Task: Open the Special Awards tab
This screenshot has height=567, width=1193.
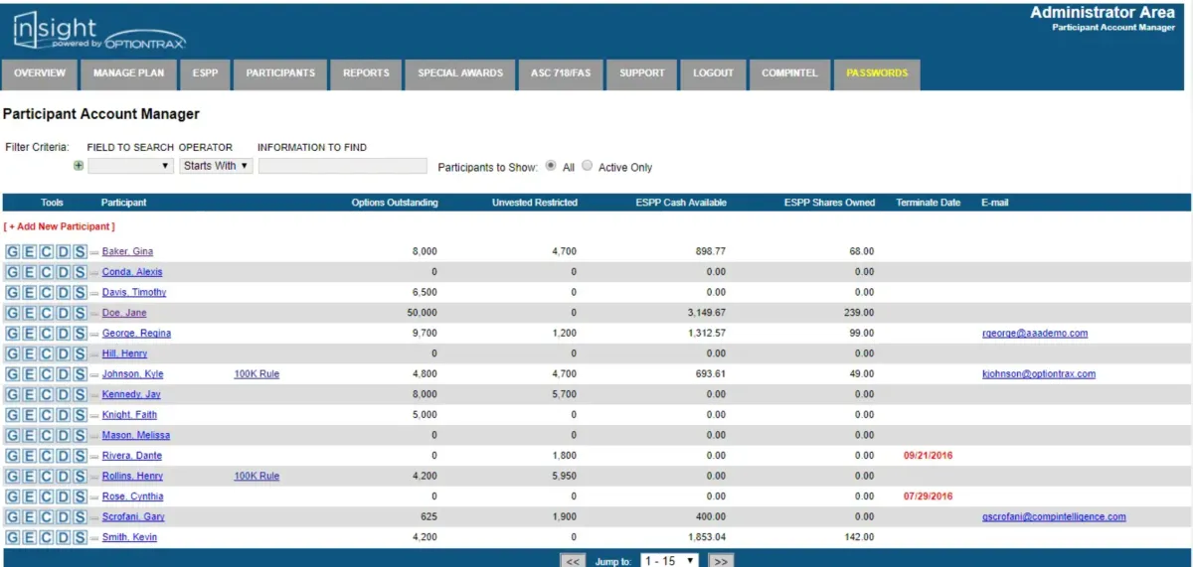Action: click(460, 73)
